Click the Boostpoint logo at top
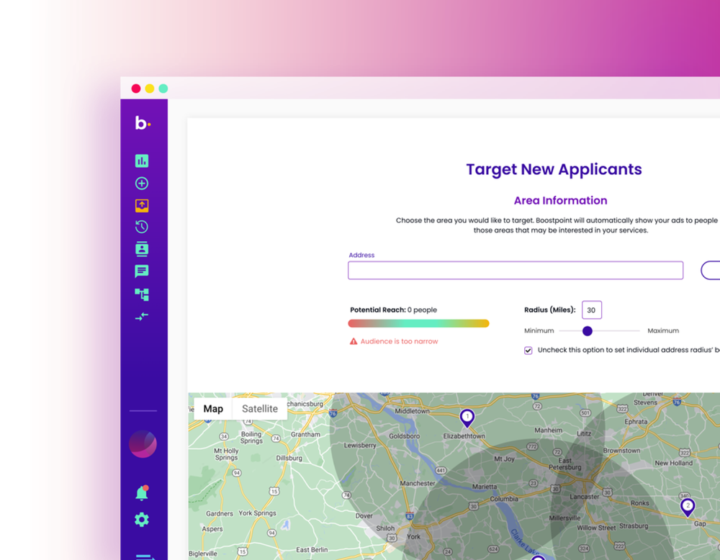Image resolution: width=720 pixels, height=560 pixels. click(143, 124)
